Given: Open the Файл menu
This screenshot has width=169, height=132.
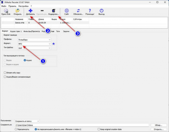Looking at the screenshot, I should [x=4, y=6].
